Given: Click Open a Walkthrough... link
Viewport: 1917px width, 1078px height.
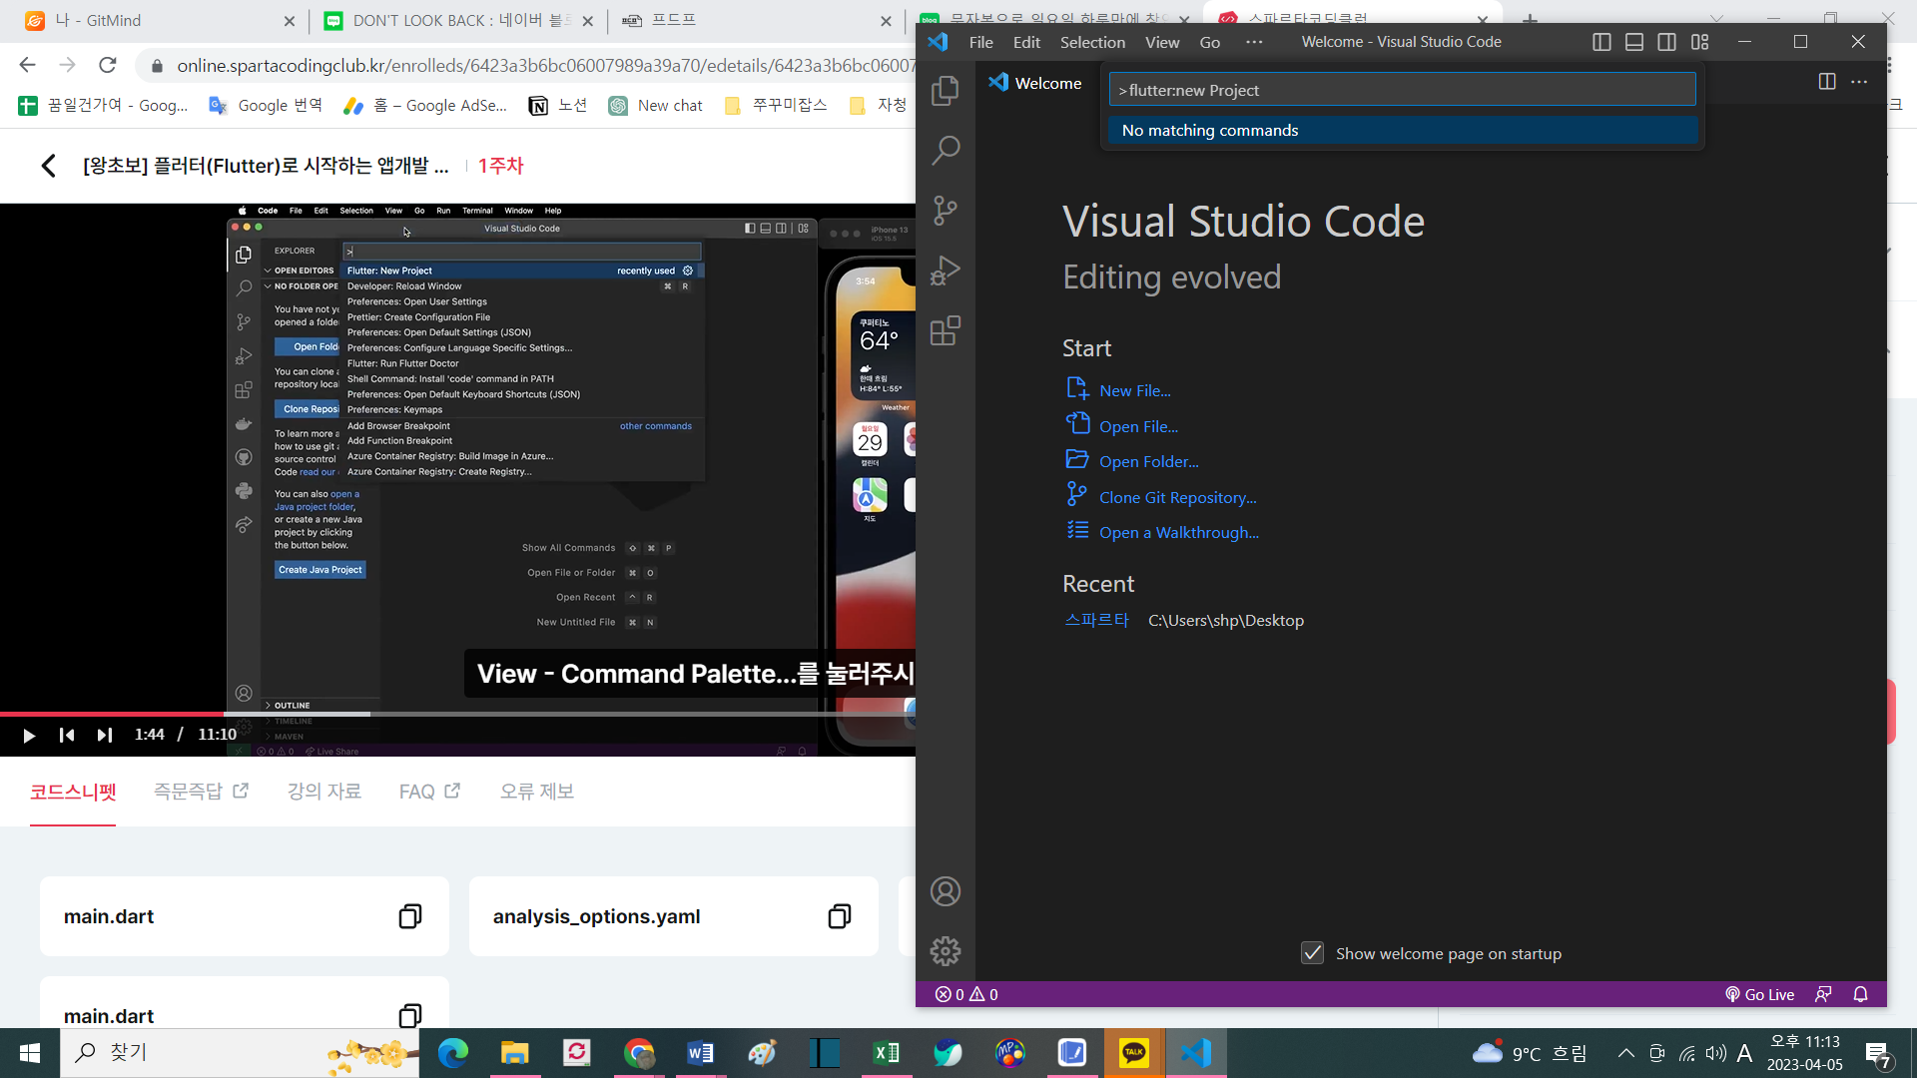Looking at the screenshot, I should [x=1179, y=532].
